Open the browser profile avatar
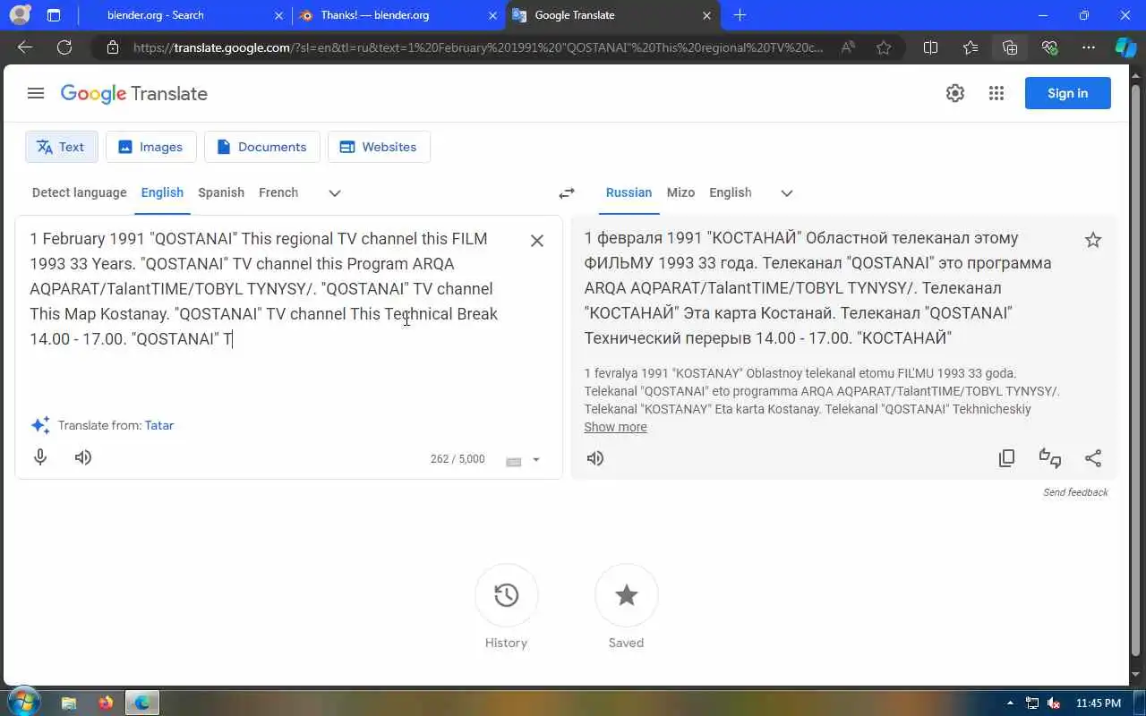Screen dimensions: 1146x716 click(x=19, y=15)
